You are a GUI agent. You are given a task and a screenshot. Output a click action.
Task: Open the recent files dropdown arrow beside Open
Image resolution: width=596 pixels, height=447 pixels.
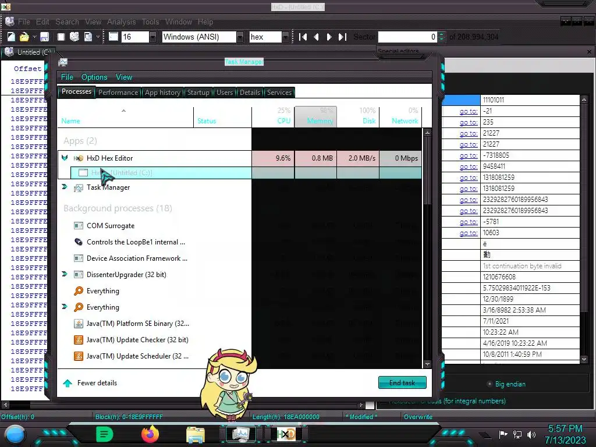pyautogui.click(x=34, y=37)
